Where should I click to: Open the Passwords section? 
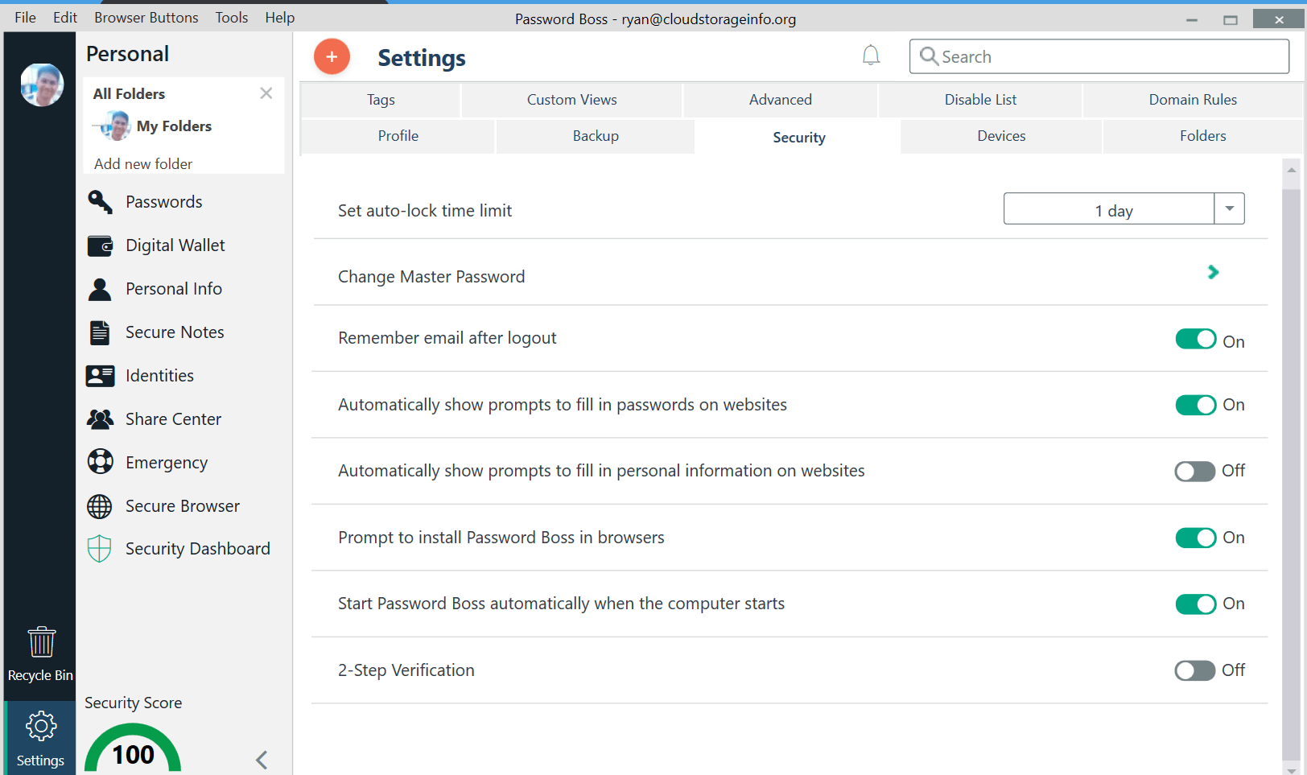pos(163,201)
